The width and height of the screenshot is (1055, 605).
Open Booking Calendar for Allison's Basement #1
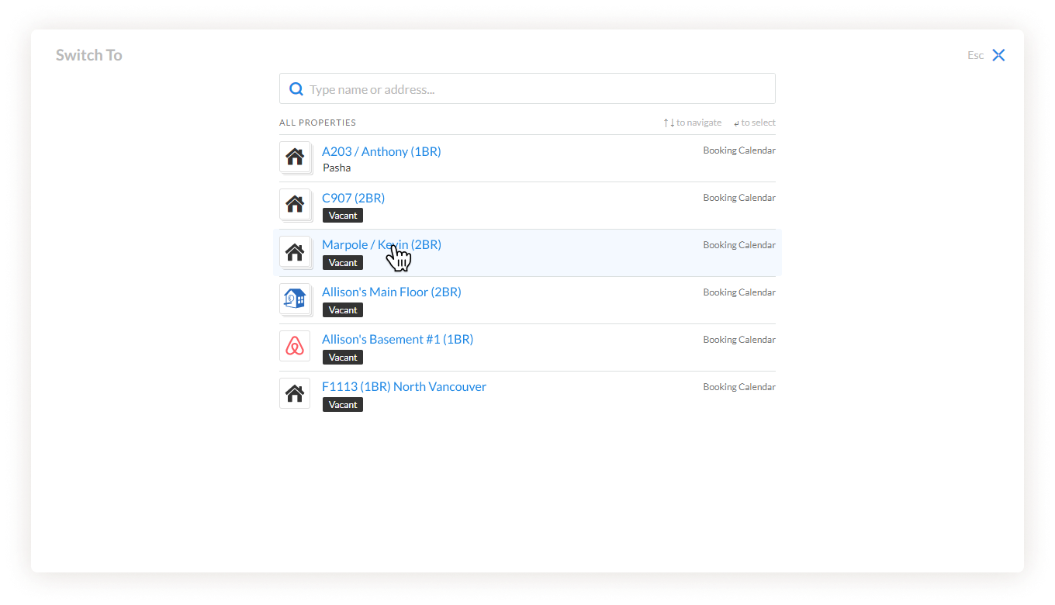pos(739,340)
